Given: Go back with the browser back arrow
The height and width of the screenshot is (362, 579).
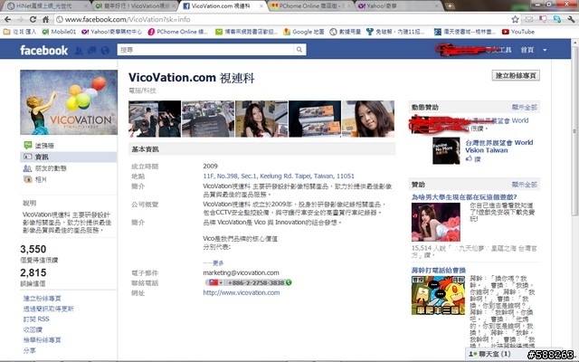Looking at the screenshot, I should (8, 19).
